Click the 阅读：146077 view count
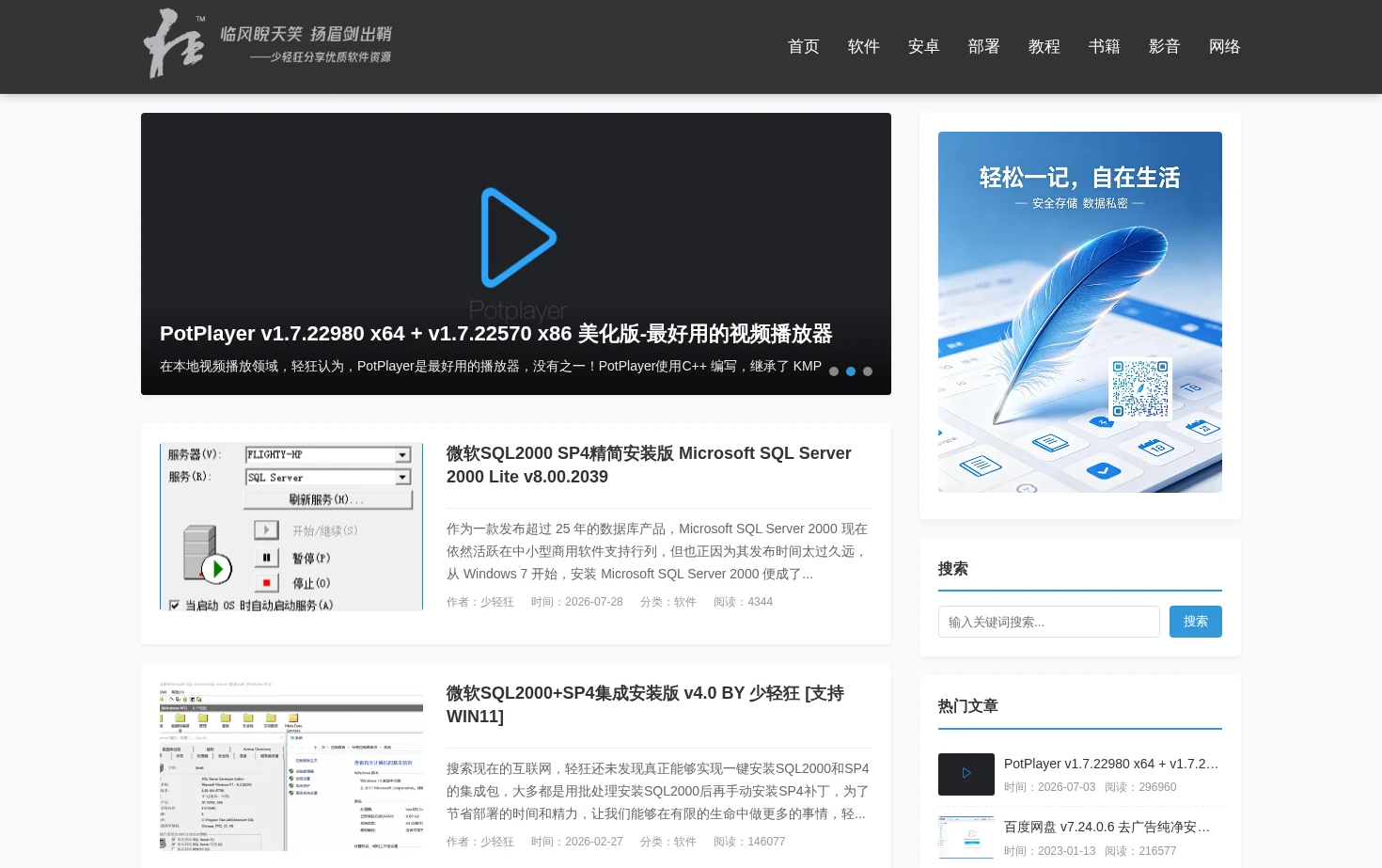Screen dimensions: 1382x868 coord(749,842)
